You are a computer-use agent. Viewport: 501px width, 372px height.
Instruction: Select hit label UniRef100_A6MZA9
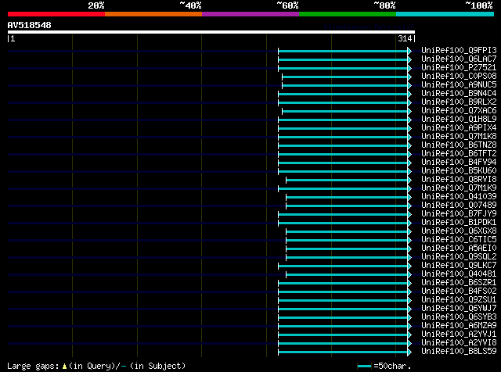(459, 326)
